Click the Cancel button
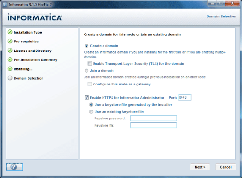 click(x=225, y=167)
